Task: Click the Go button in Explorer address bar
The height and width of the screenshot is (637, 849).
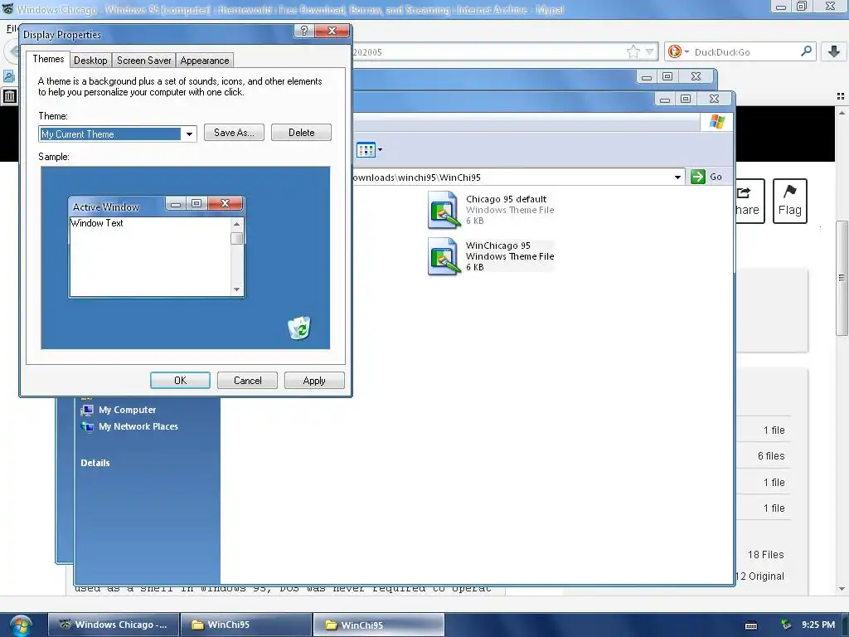Action: click(x=706, y=177)
